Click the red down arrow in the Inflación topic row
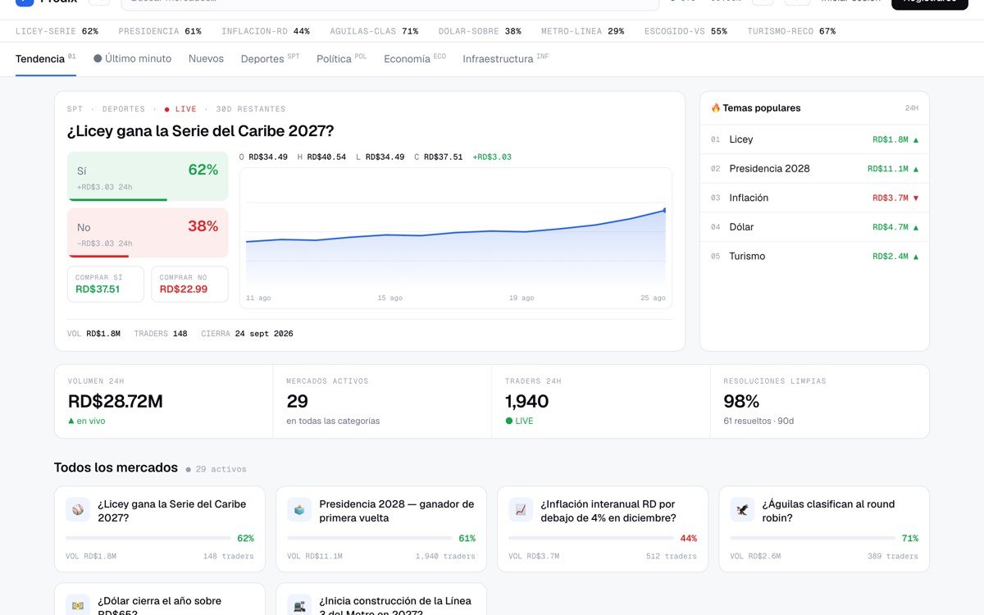 click(x=916, y=198)
